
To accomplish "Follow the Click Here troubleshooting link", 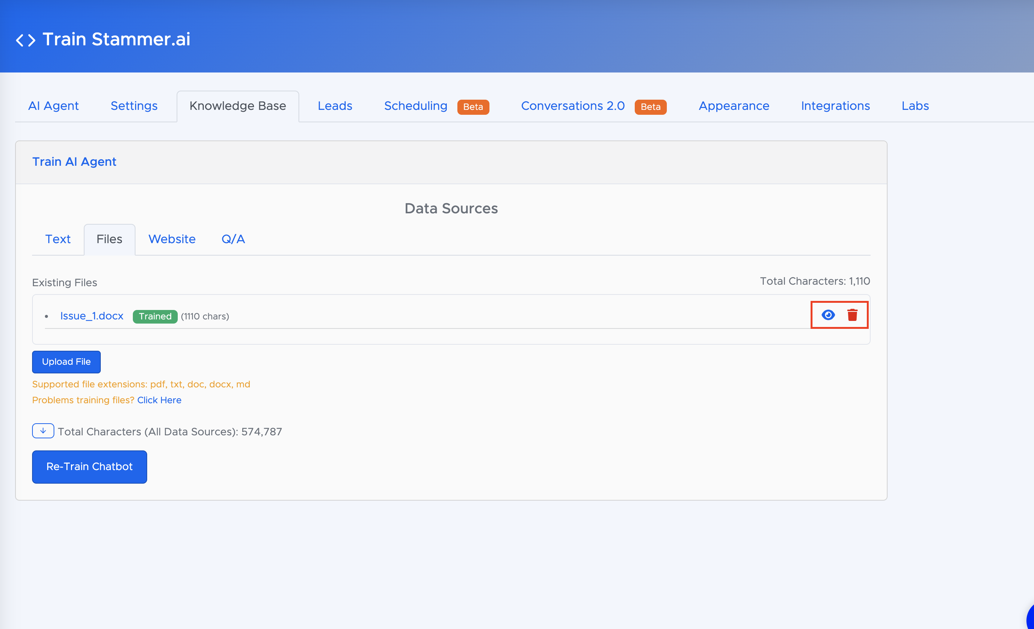I will coord(160,400).
